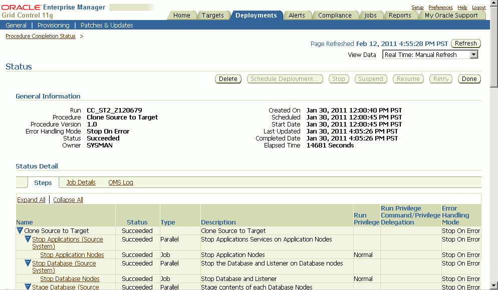This screenshot has height=290, width=498.
Task: Open the OMS Log tab
Action: (121, 182)
